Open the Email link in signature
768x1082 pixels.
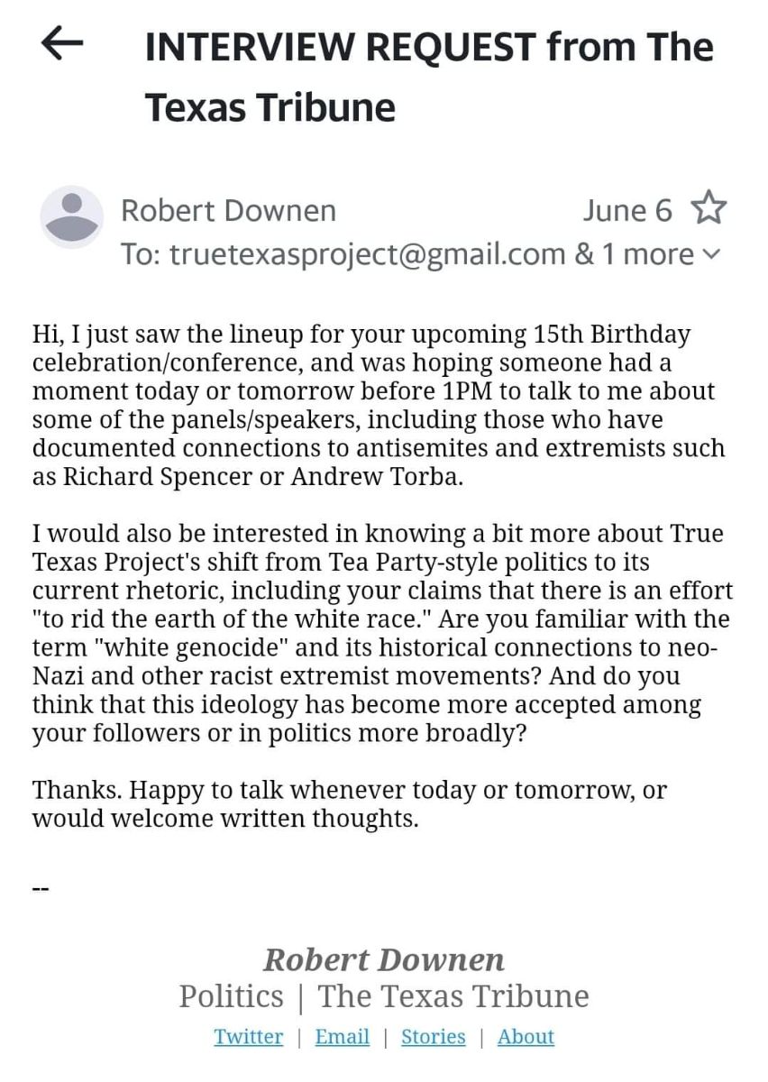coord(343,1037)
